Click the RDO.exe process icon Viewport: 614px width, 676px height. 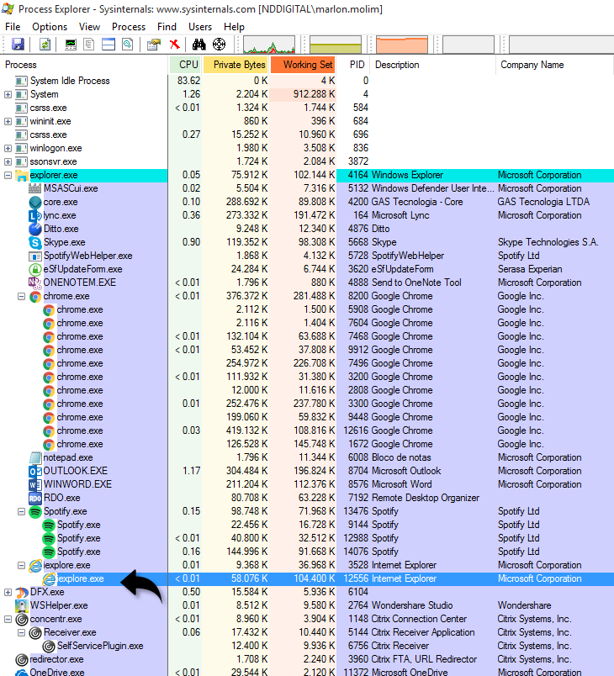point(35,498)
